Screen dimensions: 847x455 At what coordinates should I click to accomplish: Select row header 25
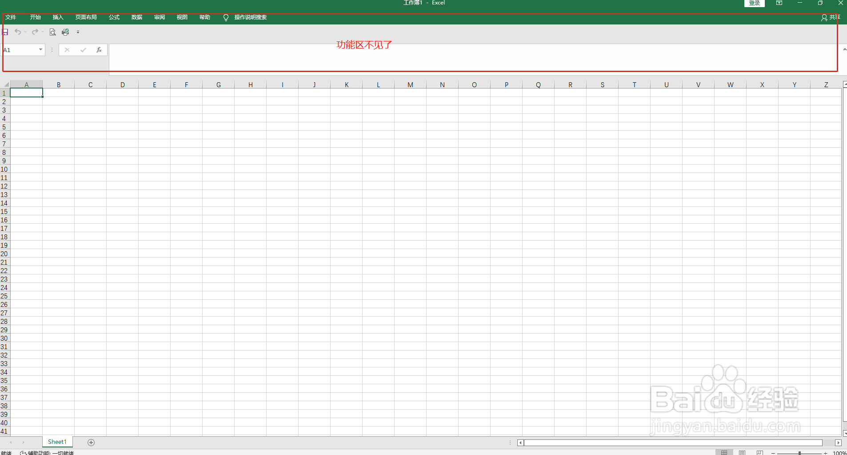click(x=4, y=296)
